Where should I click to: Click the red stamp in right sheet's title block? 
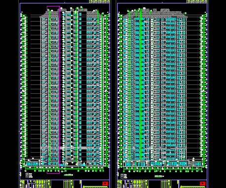coord(203,184)
